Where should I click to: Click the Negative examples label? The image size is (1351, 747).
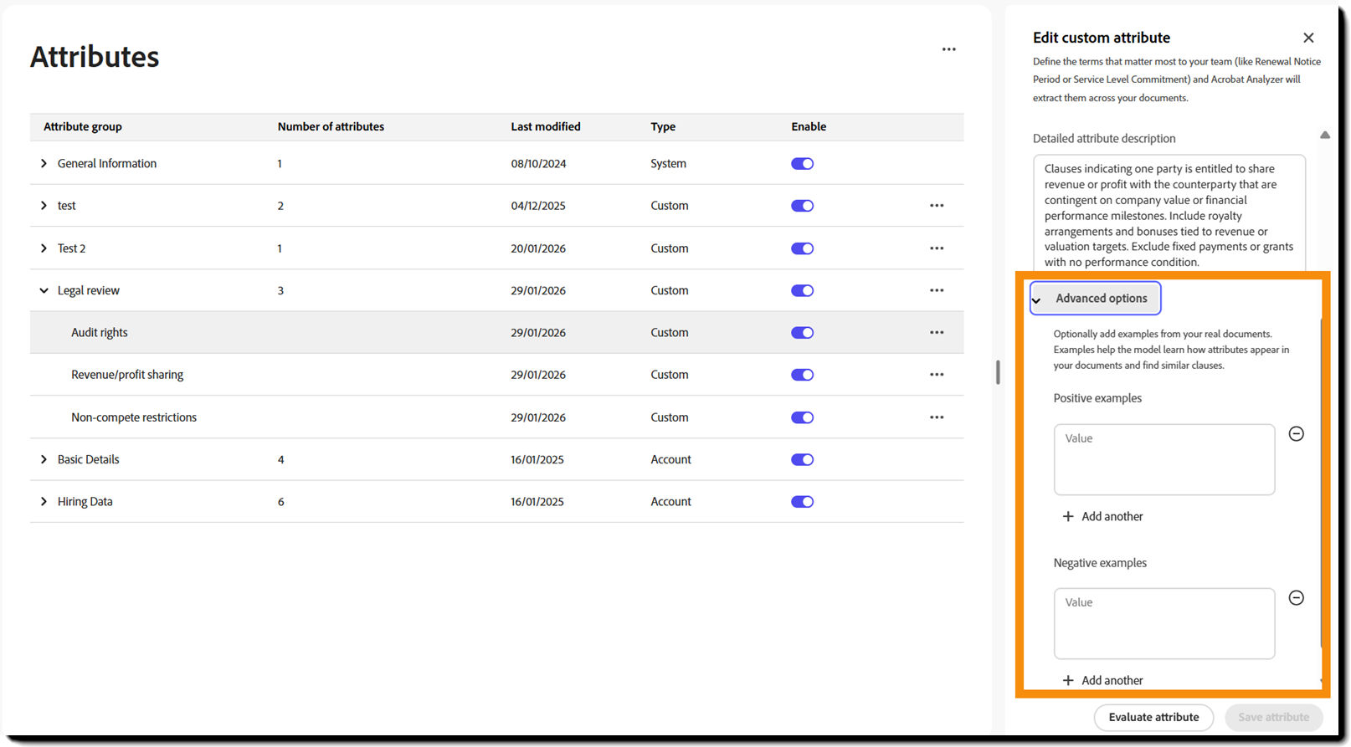tap(1100, 563)
